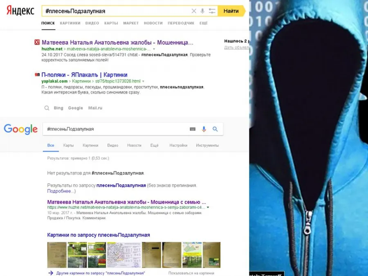Image resolution: width=368 pixels, height=276 pixels.
Task: Clear the Yandex search field with X icon
Action: pyautogui.click(x=194, y=11)
